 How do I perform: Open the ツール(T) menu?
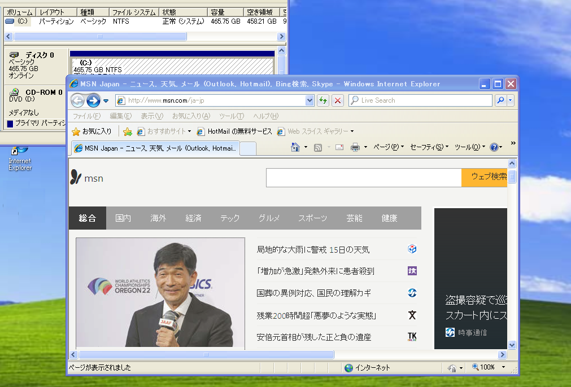pyautogui.click(x=231, y=116)
